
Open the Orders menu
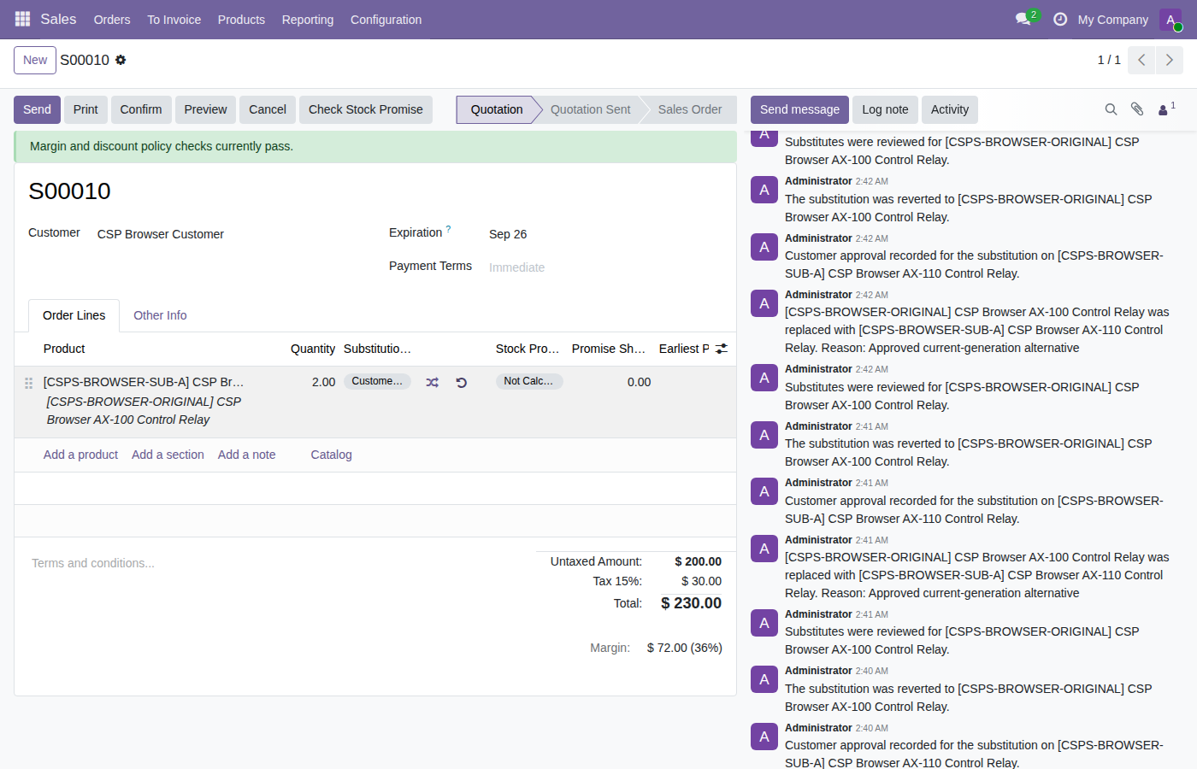pyautogui.click(x=112, y=20)
